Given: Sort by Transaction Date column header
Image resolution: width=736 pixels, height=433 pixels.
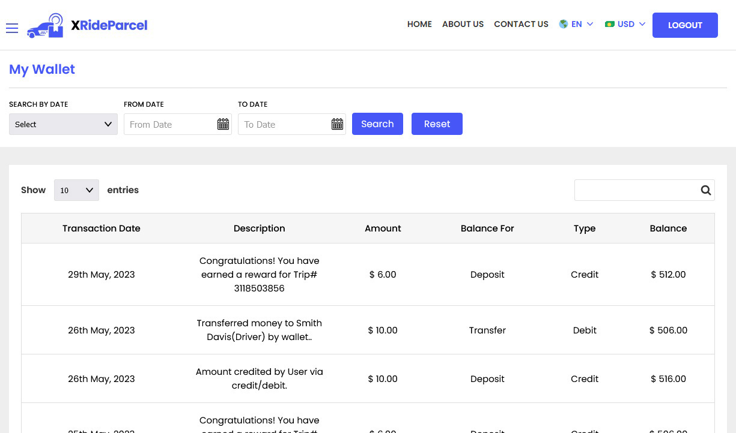Looking at the screenshot, I should [101, 228].
